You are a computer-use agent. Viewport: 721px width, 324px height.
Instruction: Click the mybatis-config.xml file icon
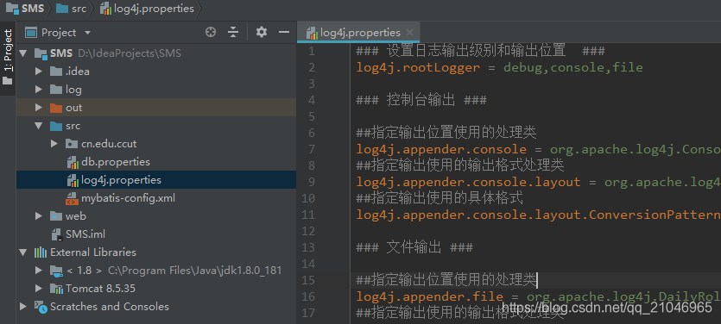click(x=73, y=198)
